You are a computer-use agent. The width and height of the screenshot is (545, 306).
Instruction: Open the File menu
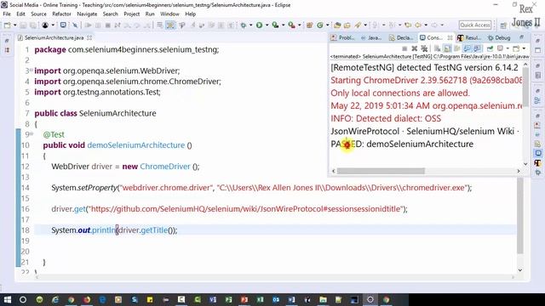tap(7, 14)
